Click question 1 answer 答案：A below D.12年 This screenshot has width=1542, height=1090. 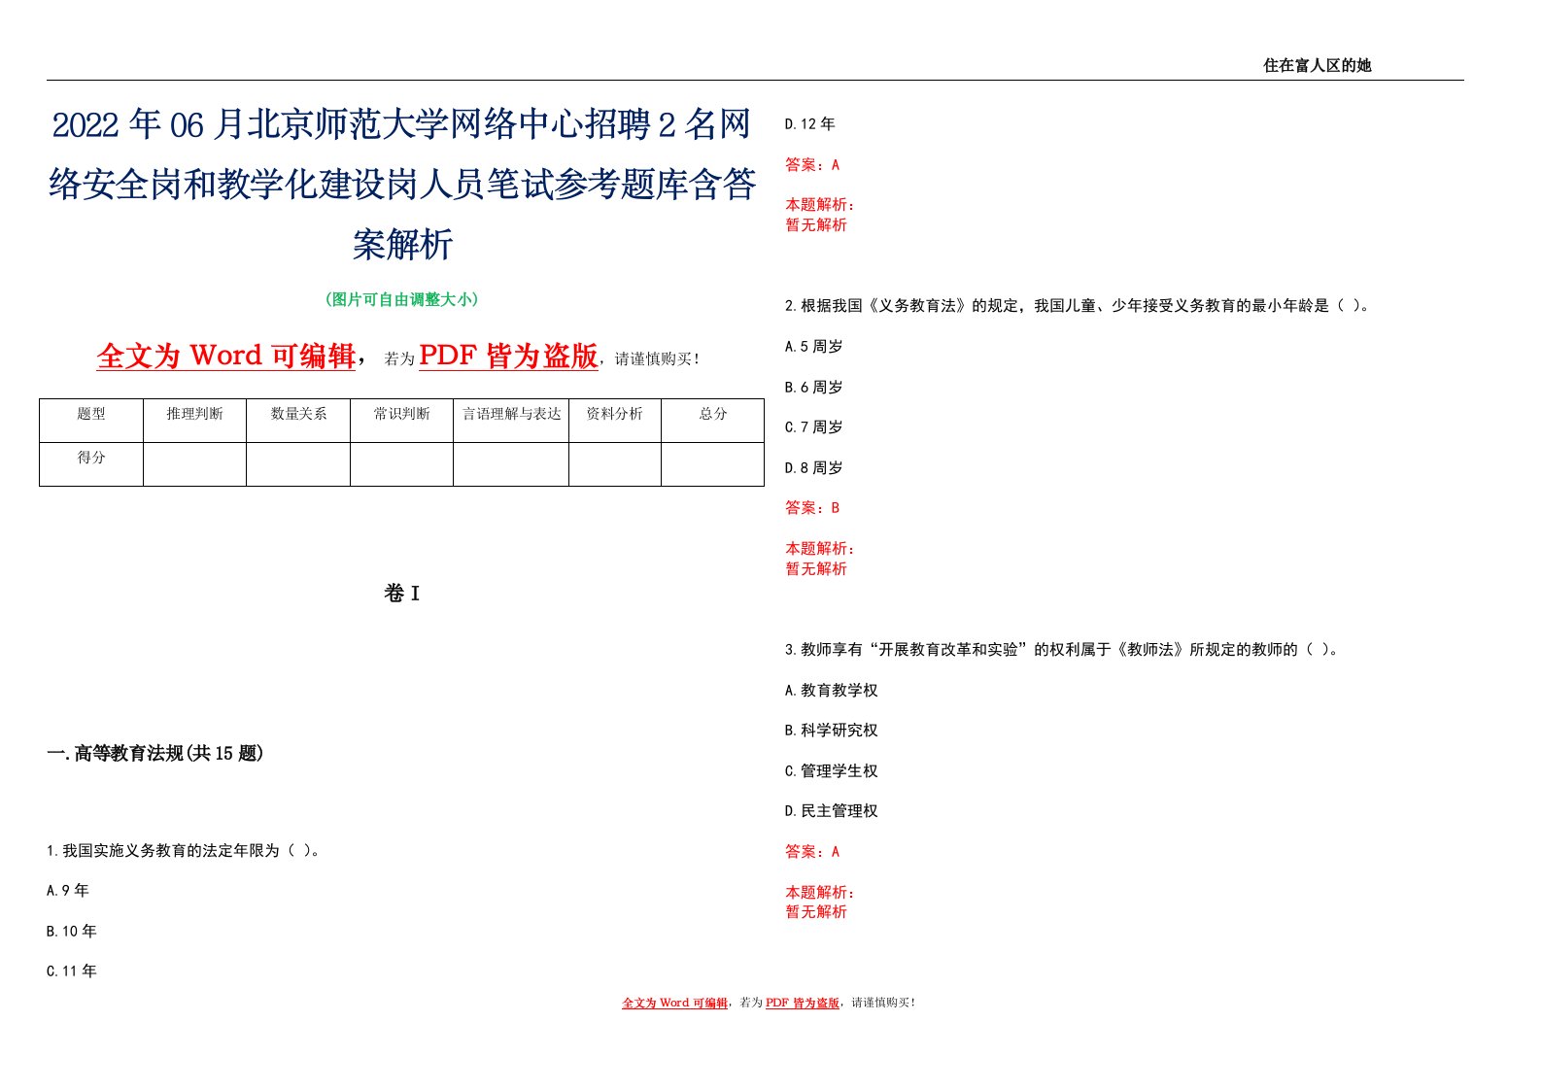click(x=812, y=164)
